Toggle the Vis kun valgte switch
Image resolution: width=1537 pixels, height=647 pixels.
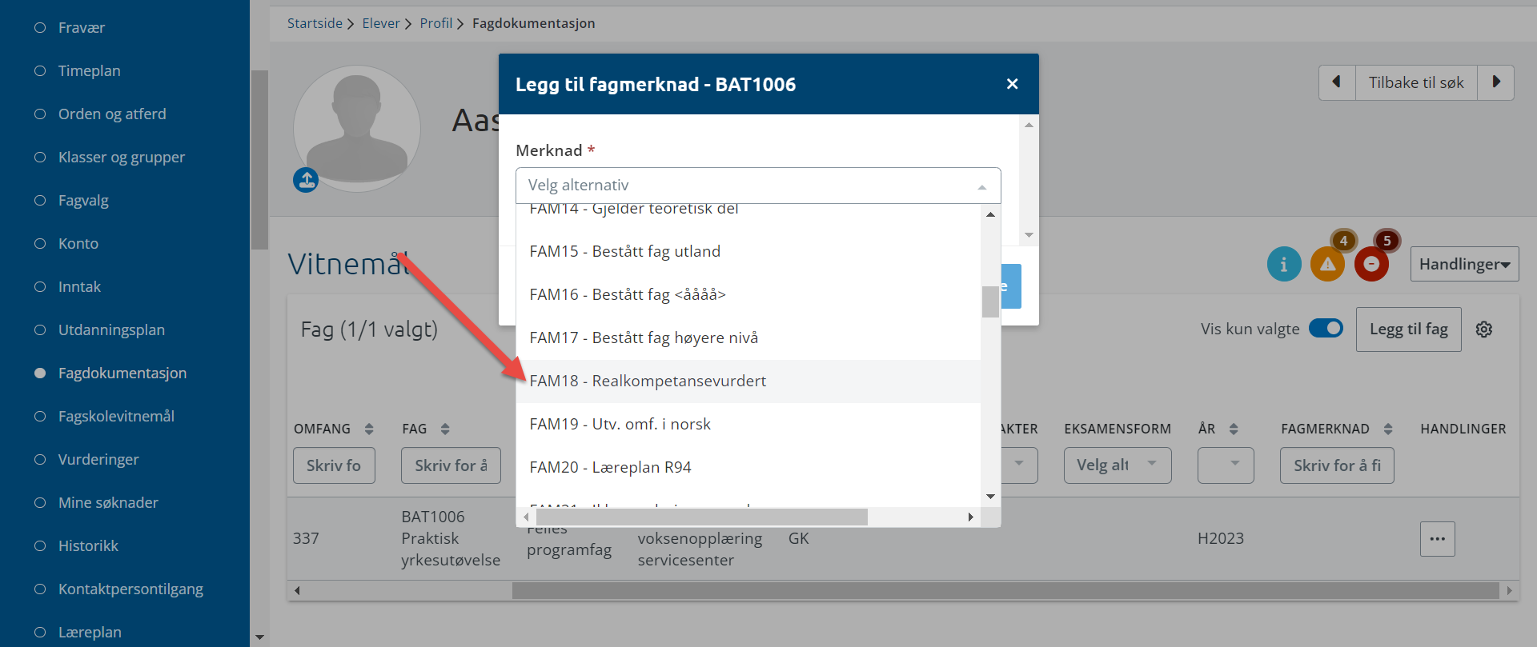(x=1326, y=329)
